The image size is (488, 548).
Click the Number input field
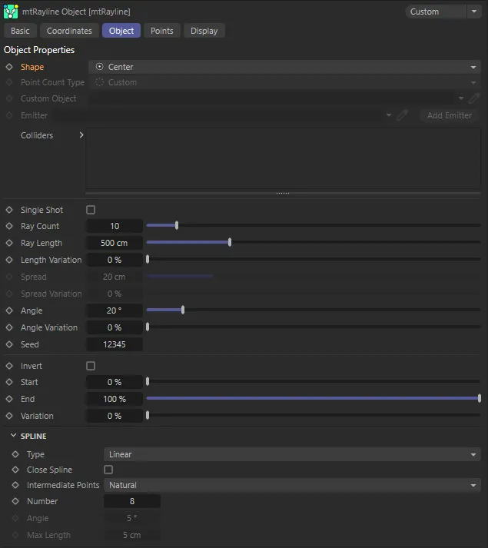131,501
